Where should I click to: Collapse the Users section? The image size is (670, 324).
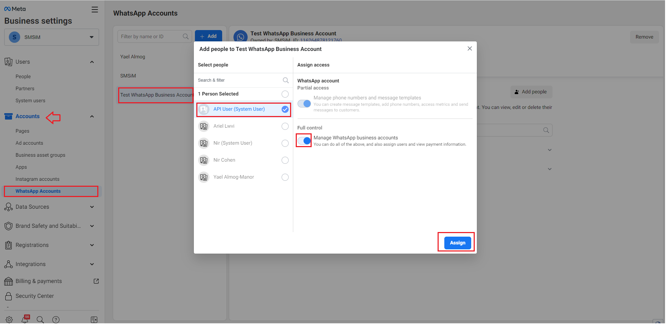click(x=92, y=62)
